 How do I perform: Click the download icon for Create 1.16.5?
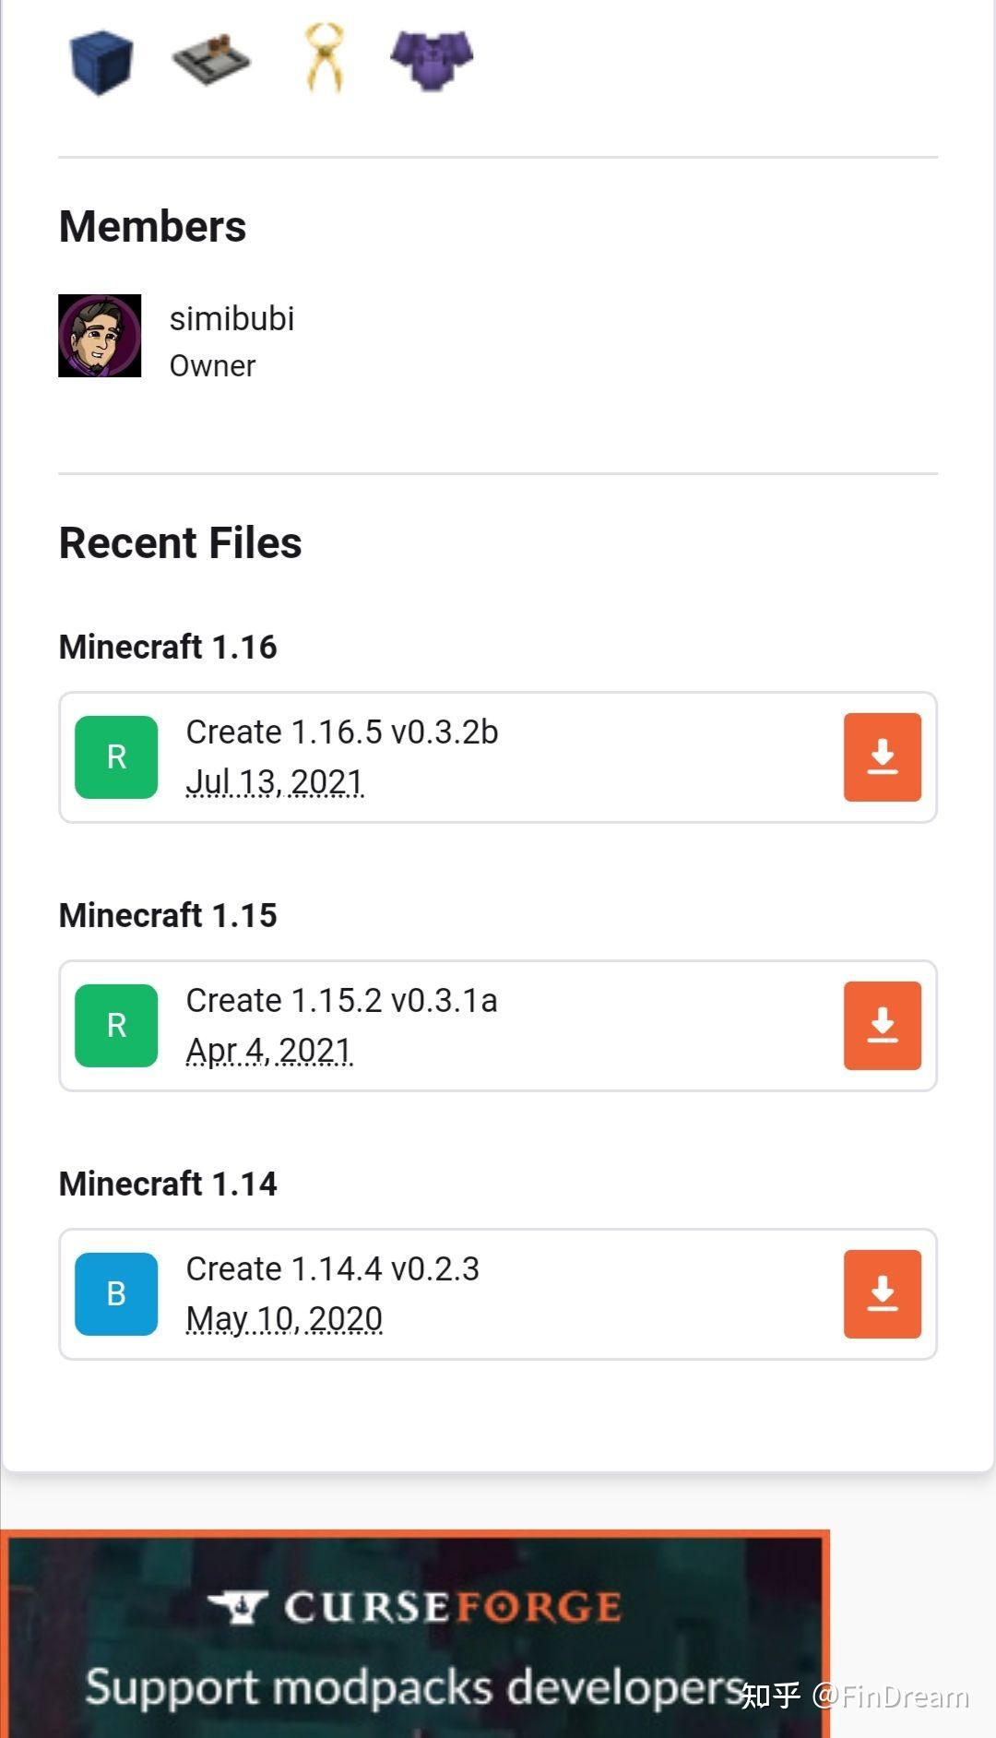click(883, 756)
